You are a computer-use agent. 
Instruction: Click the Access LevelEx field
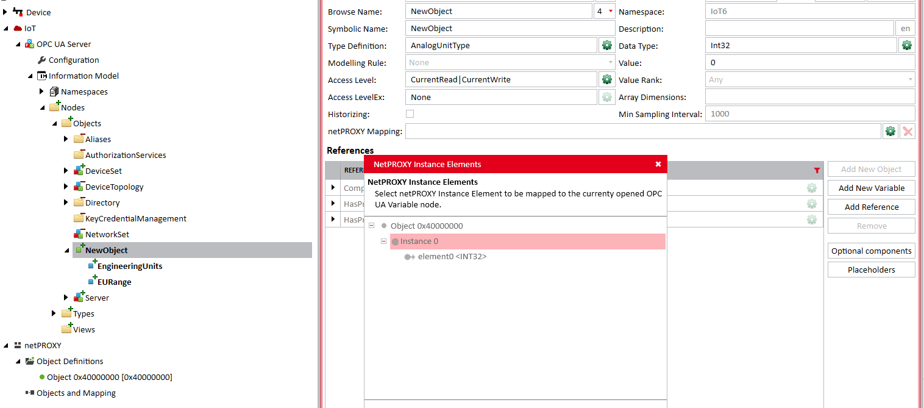coord(501,96)
